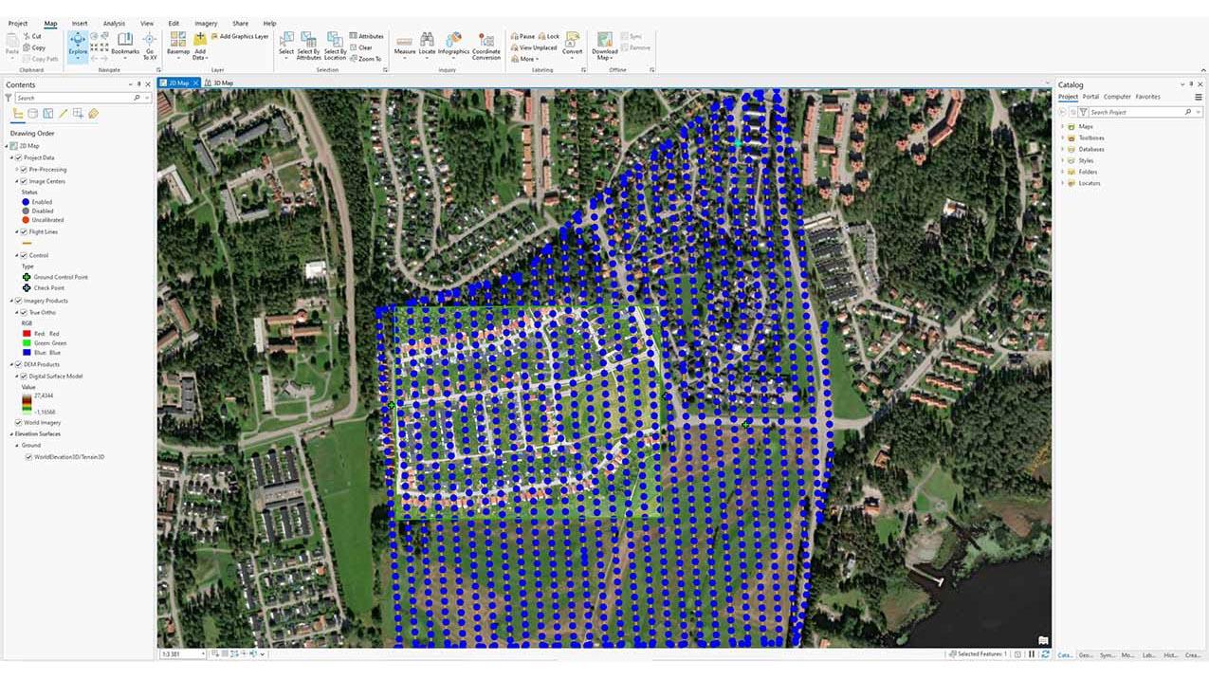Click Add Graphics Layer button
This screenshot has width=1209, height=680.
pos(239,36)
